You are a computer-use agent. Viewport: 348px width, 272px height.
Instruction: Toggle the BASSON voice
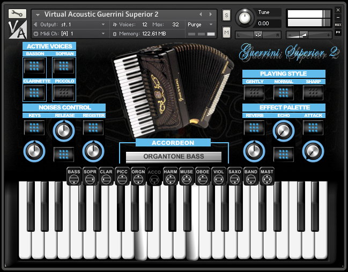[34, 66]
